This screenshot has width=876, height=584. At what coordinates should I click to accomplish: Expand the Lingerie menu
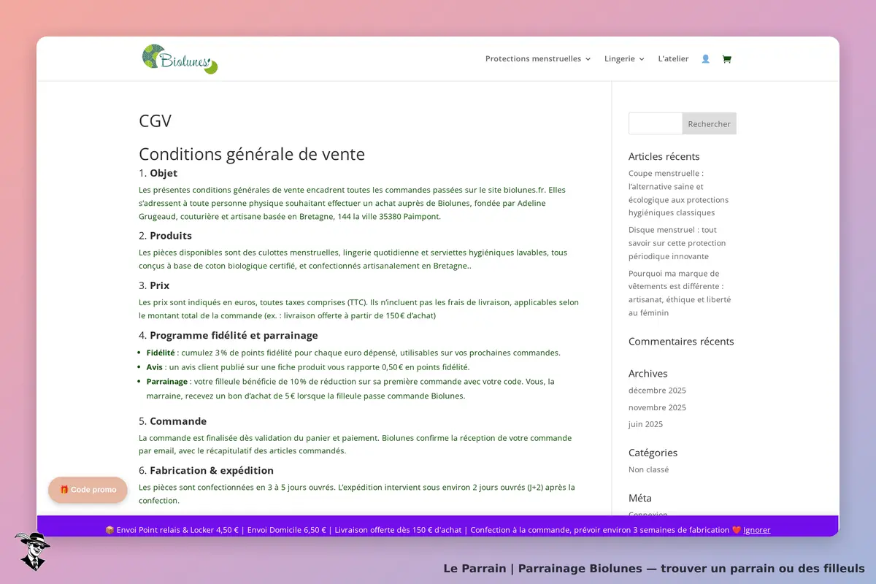624,59
